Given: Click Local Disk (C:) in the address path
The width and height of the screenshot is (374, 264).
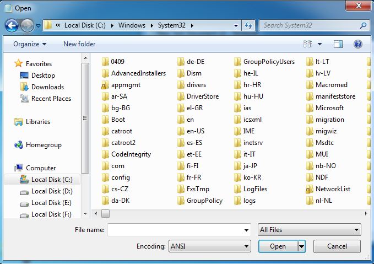Looking at the screenshot, I should coord(85,25).
